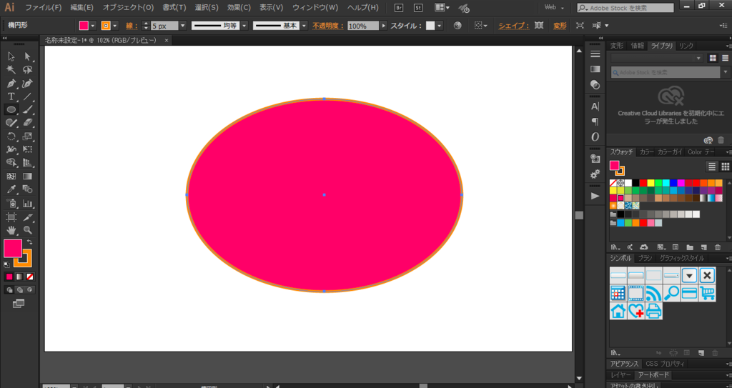Open OpenType panel from dock

(x=595, y=136)
